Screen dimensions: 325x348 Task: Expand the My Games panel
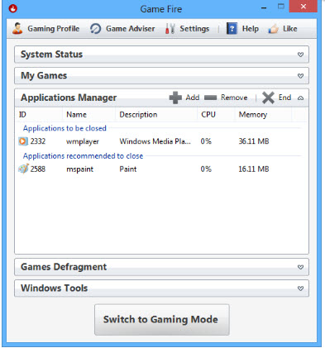[300, 76]
